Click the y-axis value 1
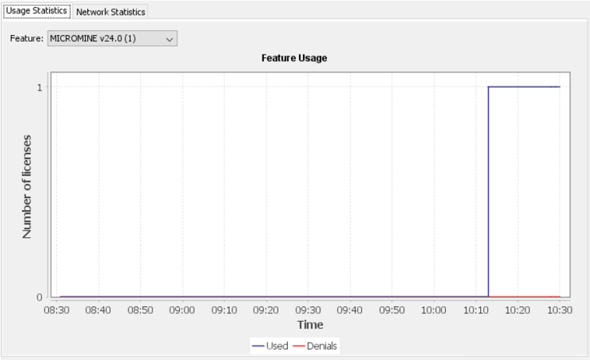This screenshot has width=590, height=363. pos(40,88)
